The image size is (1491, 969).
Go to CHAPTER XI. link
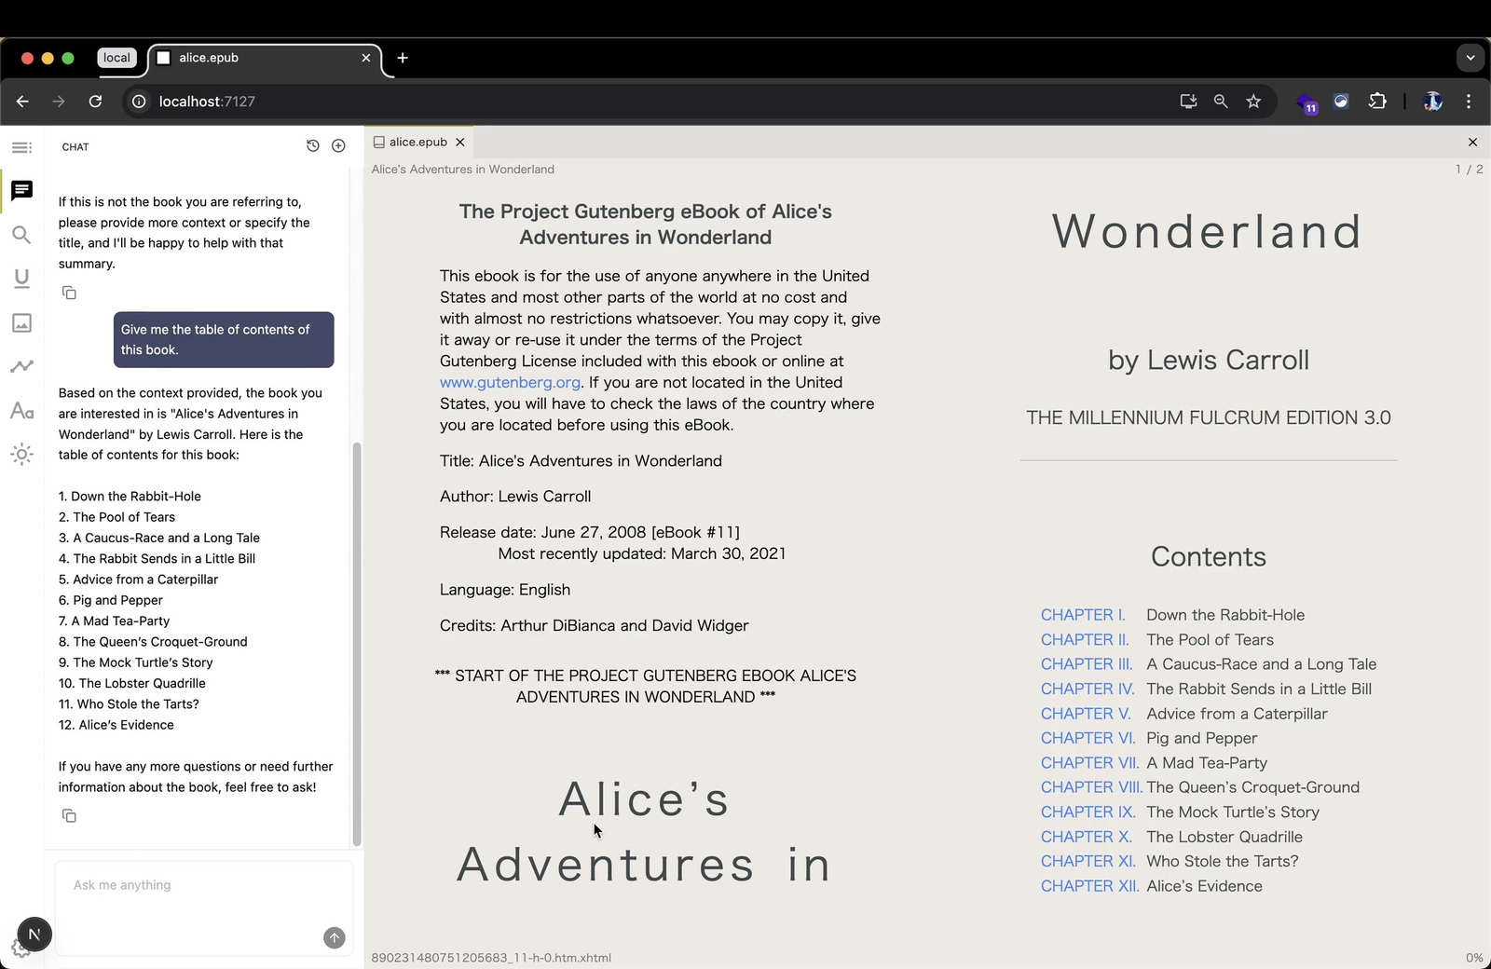[1088, 862]
